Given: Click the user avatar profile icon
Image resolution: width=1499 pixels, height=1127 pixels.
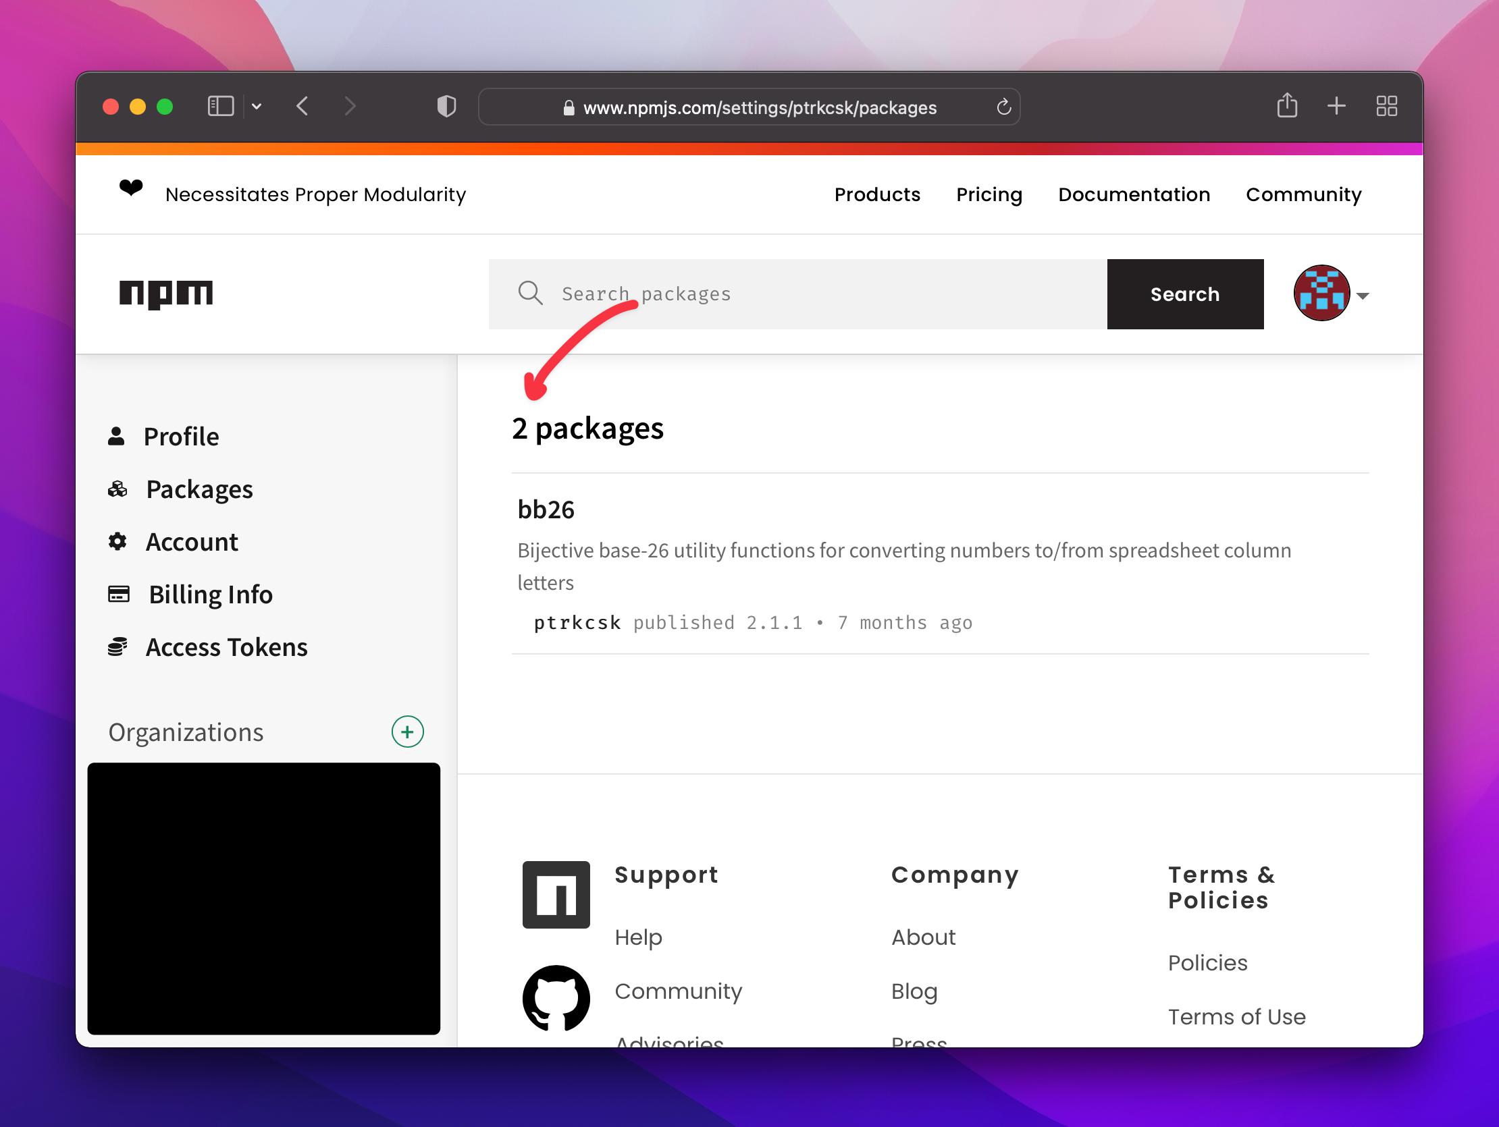Looking at the screenshot, I should point(1321,294).
